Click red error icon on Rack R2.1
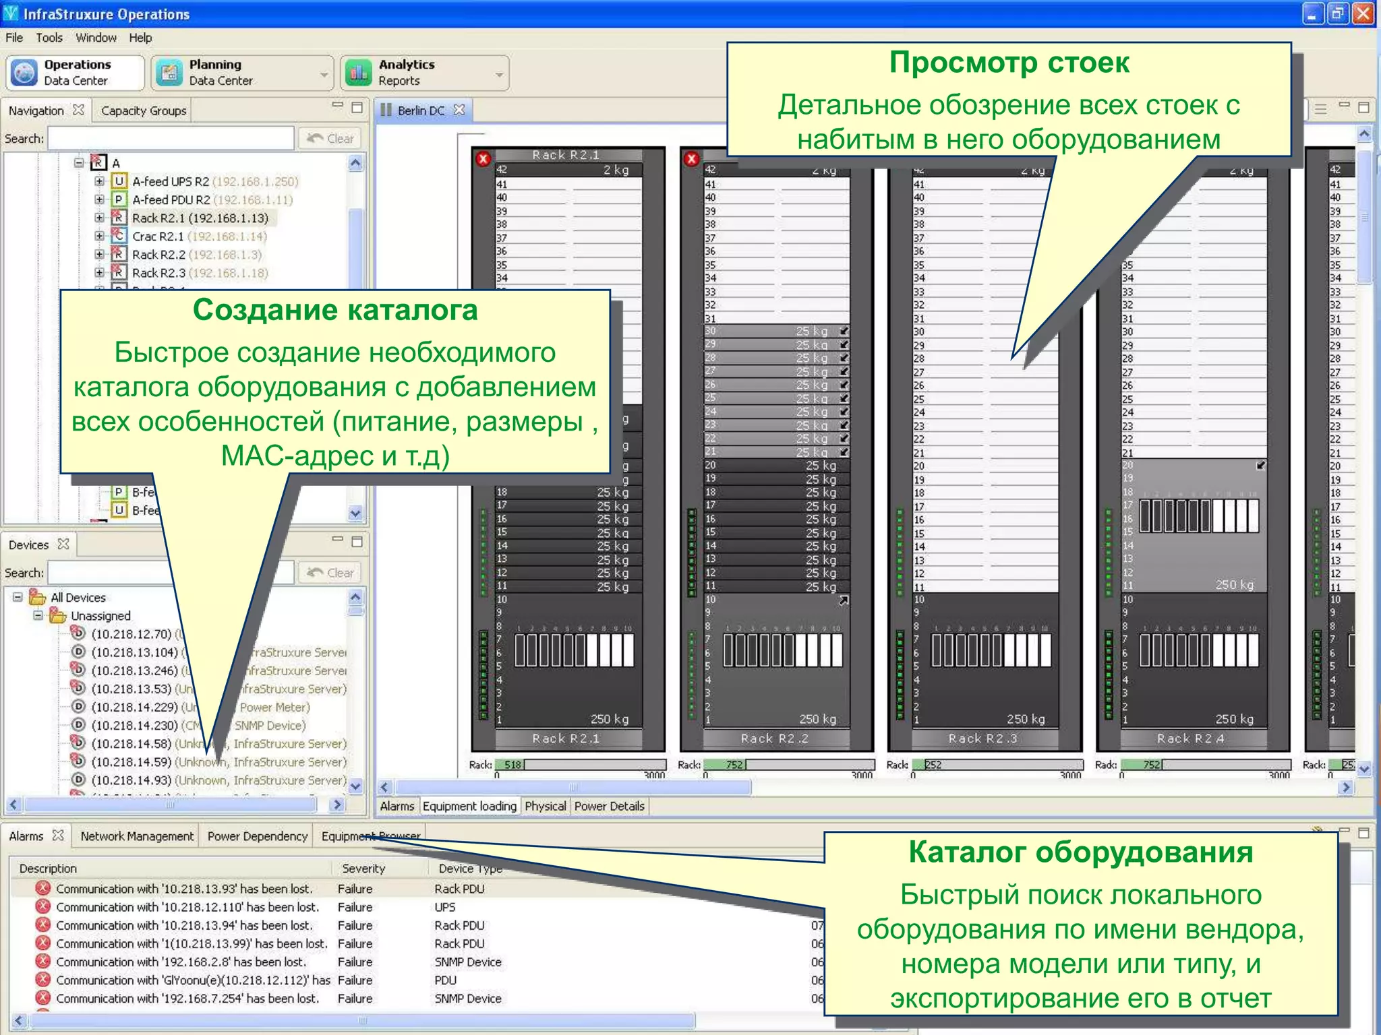The width and height of the screenshot is (1381, 1035). click(483, 159)
